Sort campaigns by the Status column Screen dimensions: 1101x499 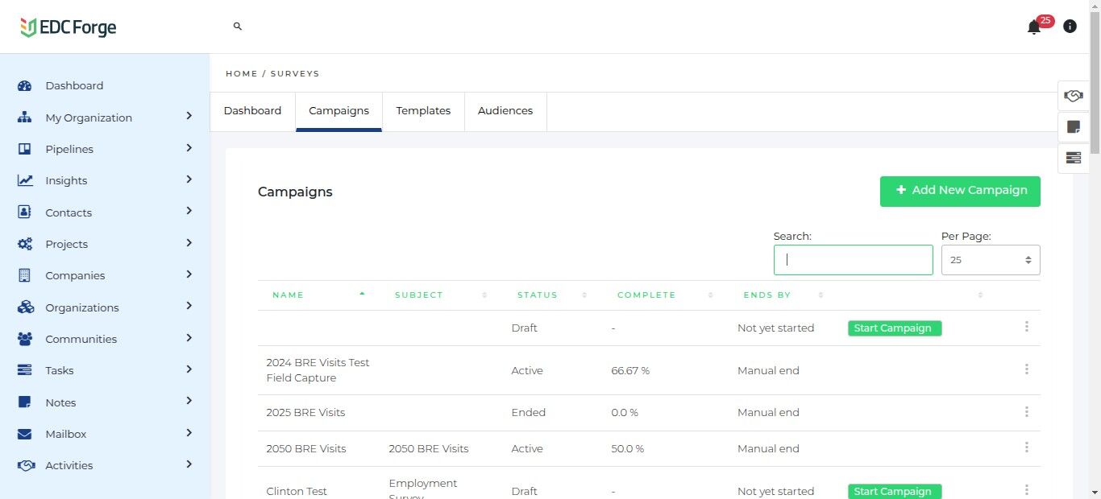click(538, 295)
